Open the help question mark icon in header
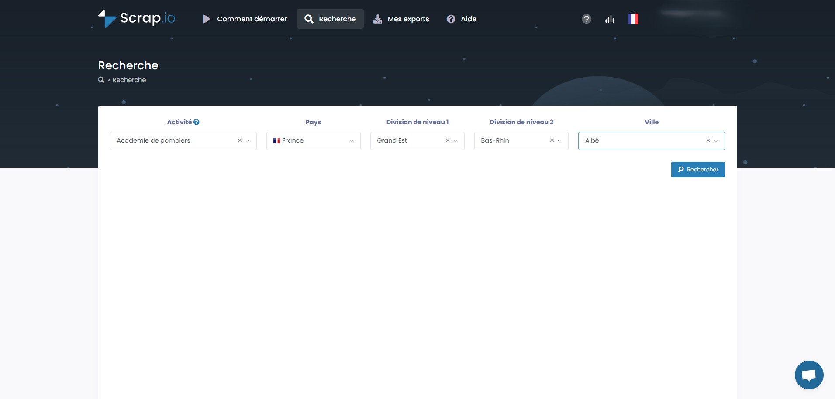This screenshot has height=399, width=835. [587, 19]
